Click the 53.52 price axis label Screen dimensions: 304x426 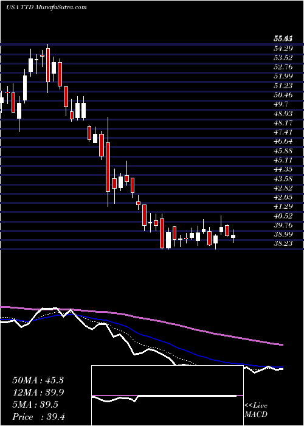[282, 58]
